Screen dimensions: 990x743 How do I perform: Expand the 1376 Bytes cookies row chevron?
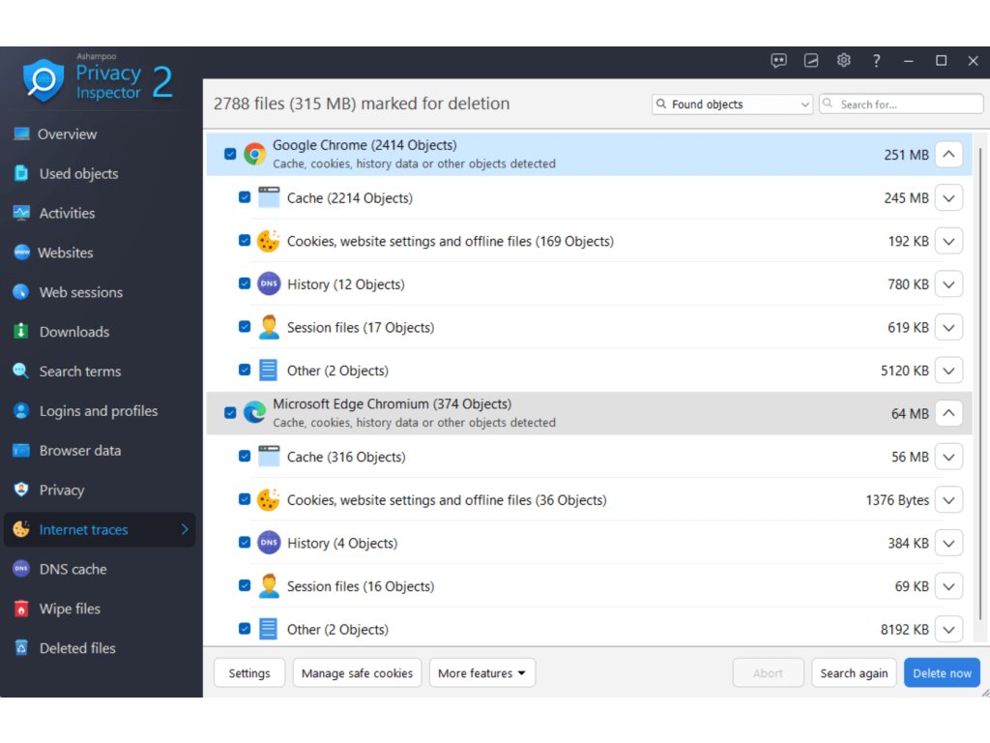tap(948, 500)
